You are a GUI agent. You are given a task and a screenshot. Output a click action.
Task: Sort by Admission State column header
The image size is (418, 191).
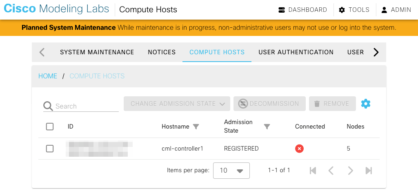tap(238, 126)
